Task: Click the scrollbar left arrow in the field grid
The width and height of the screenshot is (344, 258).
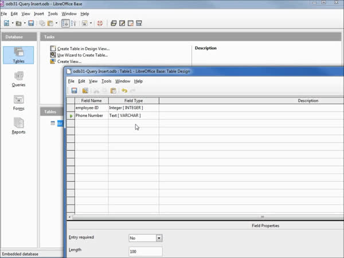Action: [x=69, y=217]
